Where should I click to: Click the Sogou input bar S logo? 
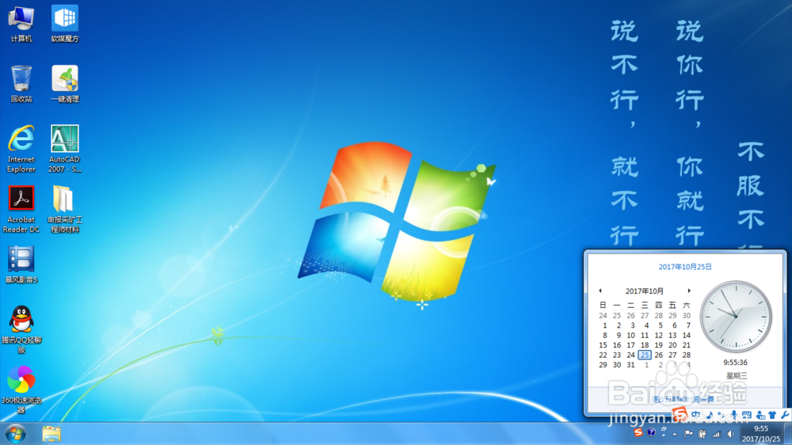point(680,413)
